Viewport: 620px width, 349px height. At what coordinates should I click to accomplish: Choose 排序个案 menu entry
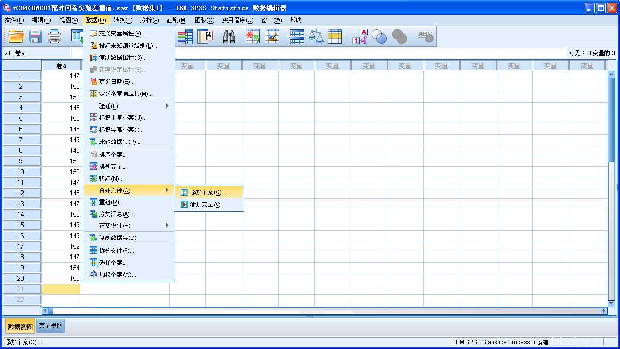coord(129,155)
